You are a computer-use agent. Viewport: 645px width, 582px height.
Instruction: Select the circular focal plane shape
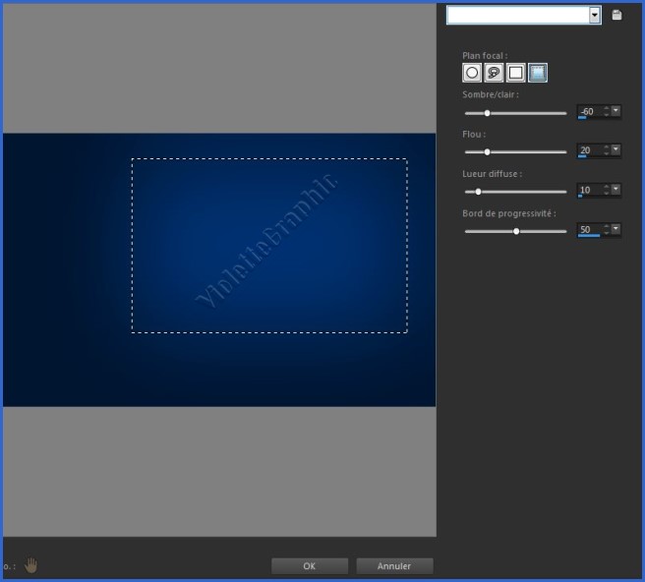point(472,73)
